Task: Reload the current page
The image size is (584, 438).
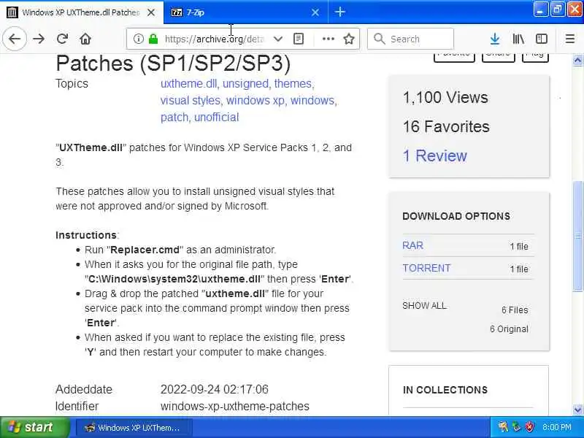Action: pyautogui.click(x=62, y=39)
